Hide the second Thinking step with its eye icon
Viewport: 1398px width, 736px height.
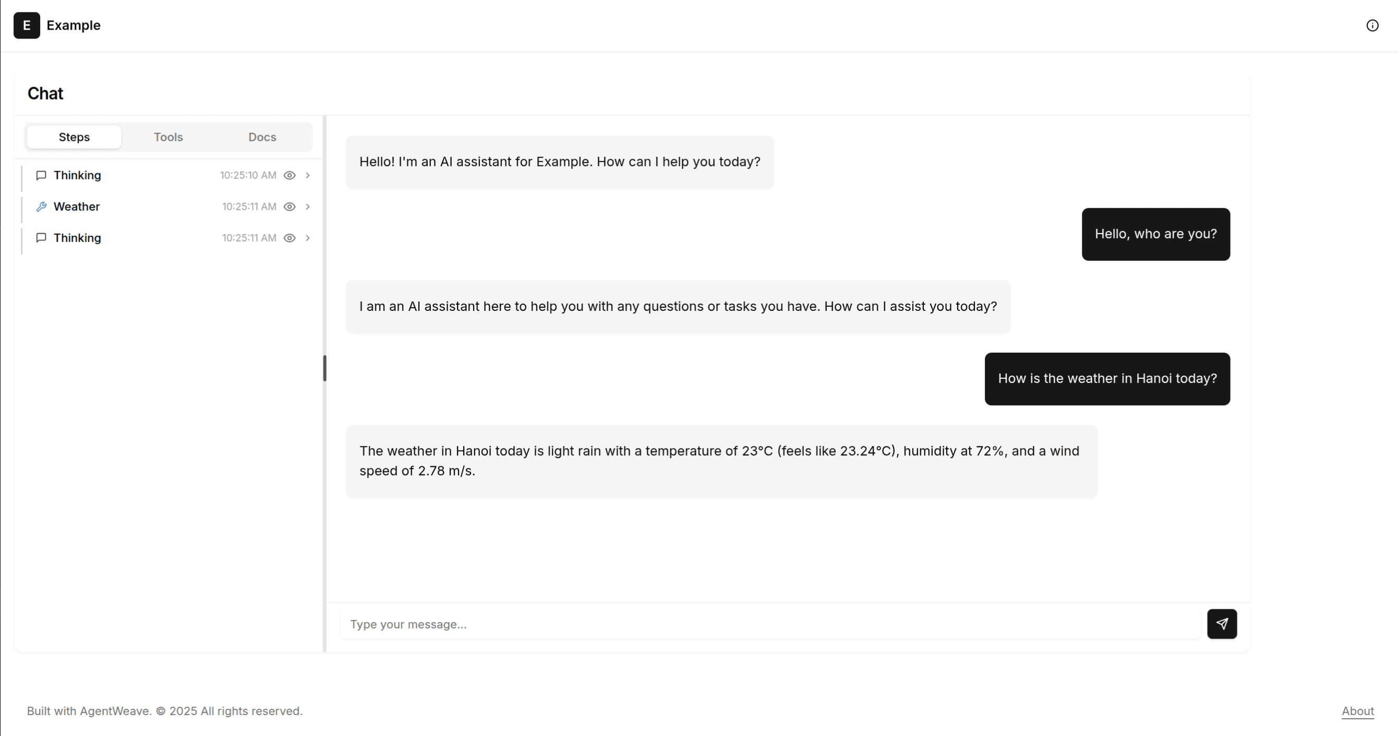click(x=290, y=238)
